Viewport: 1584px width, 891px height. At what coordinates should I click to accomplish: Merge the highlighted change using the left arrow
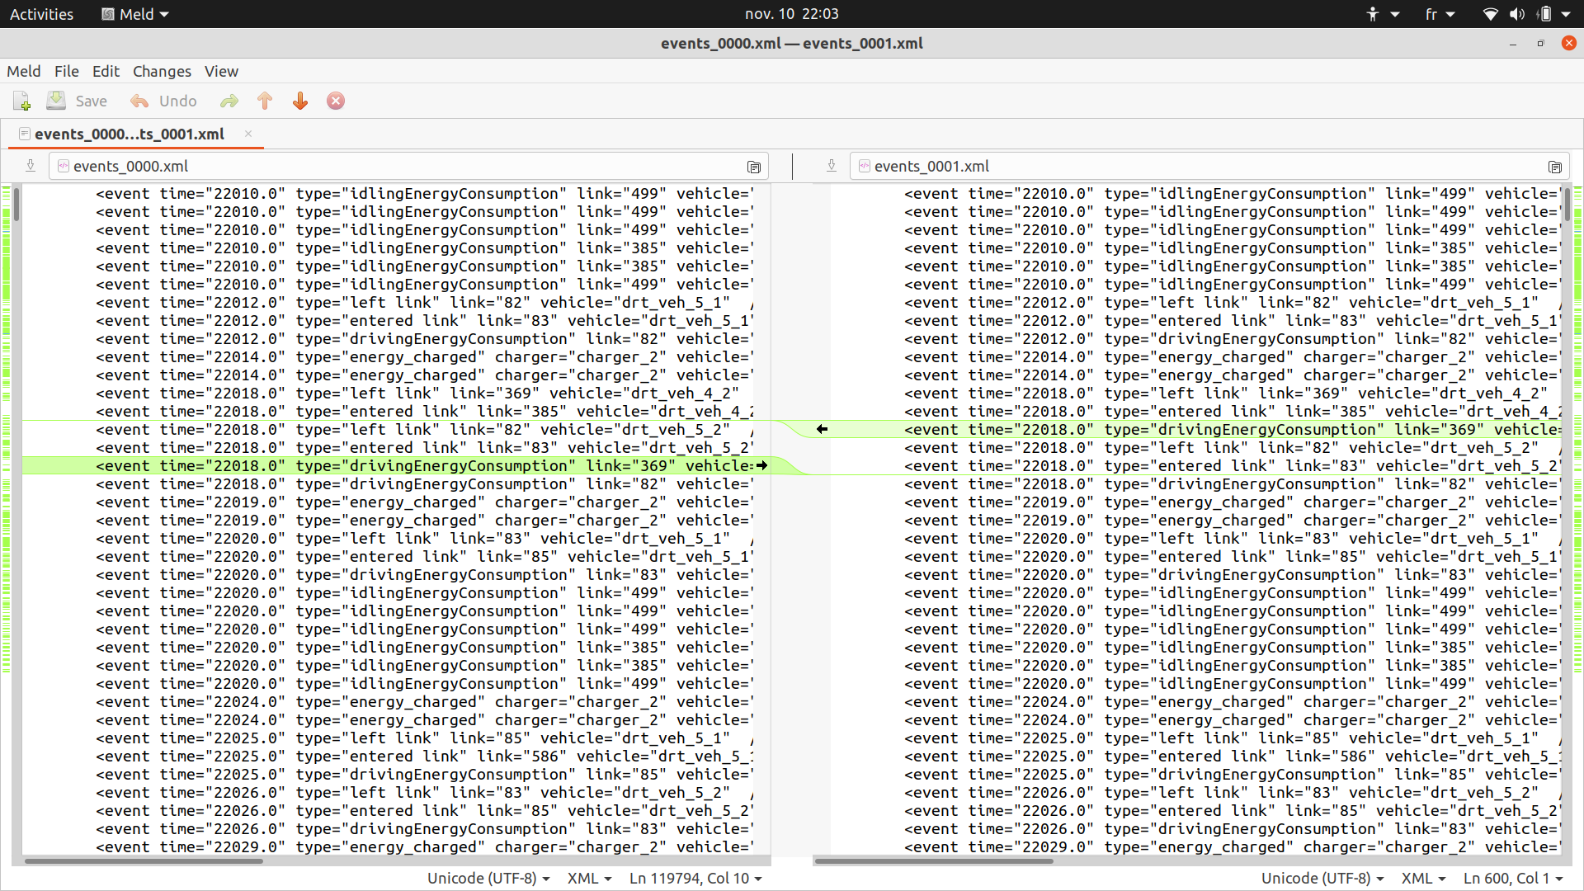[823, 429]
